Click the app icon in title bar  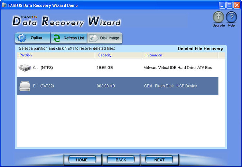click(x=4, y=5)
